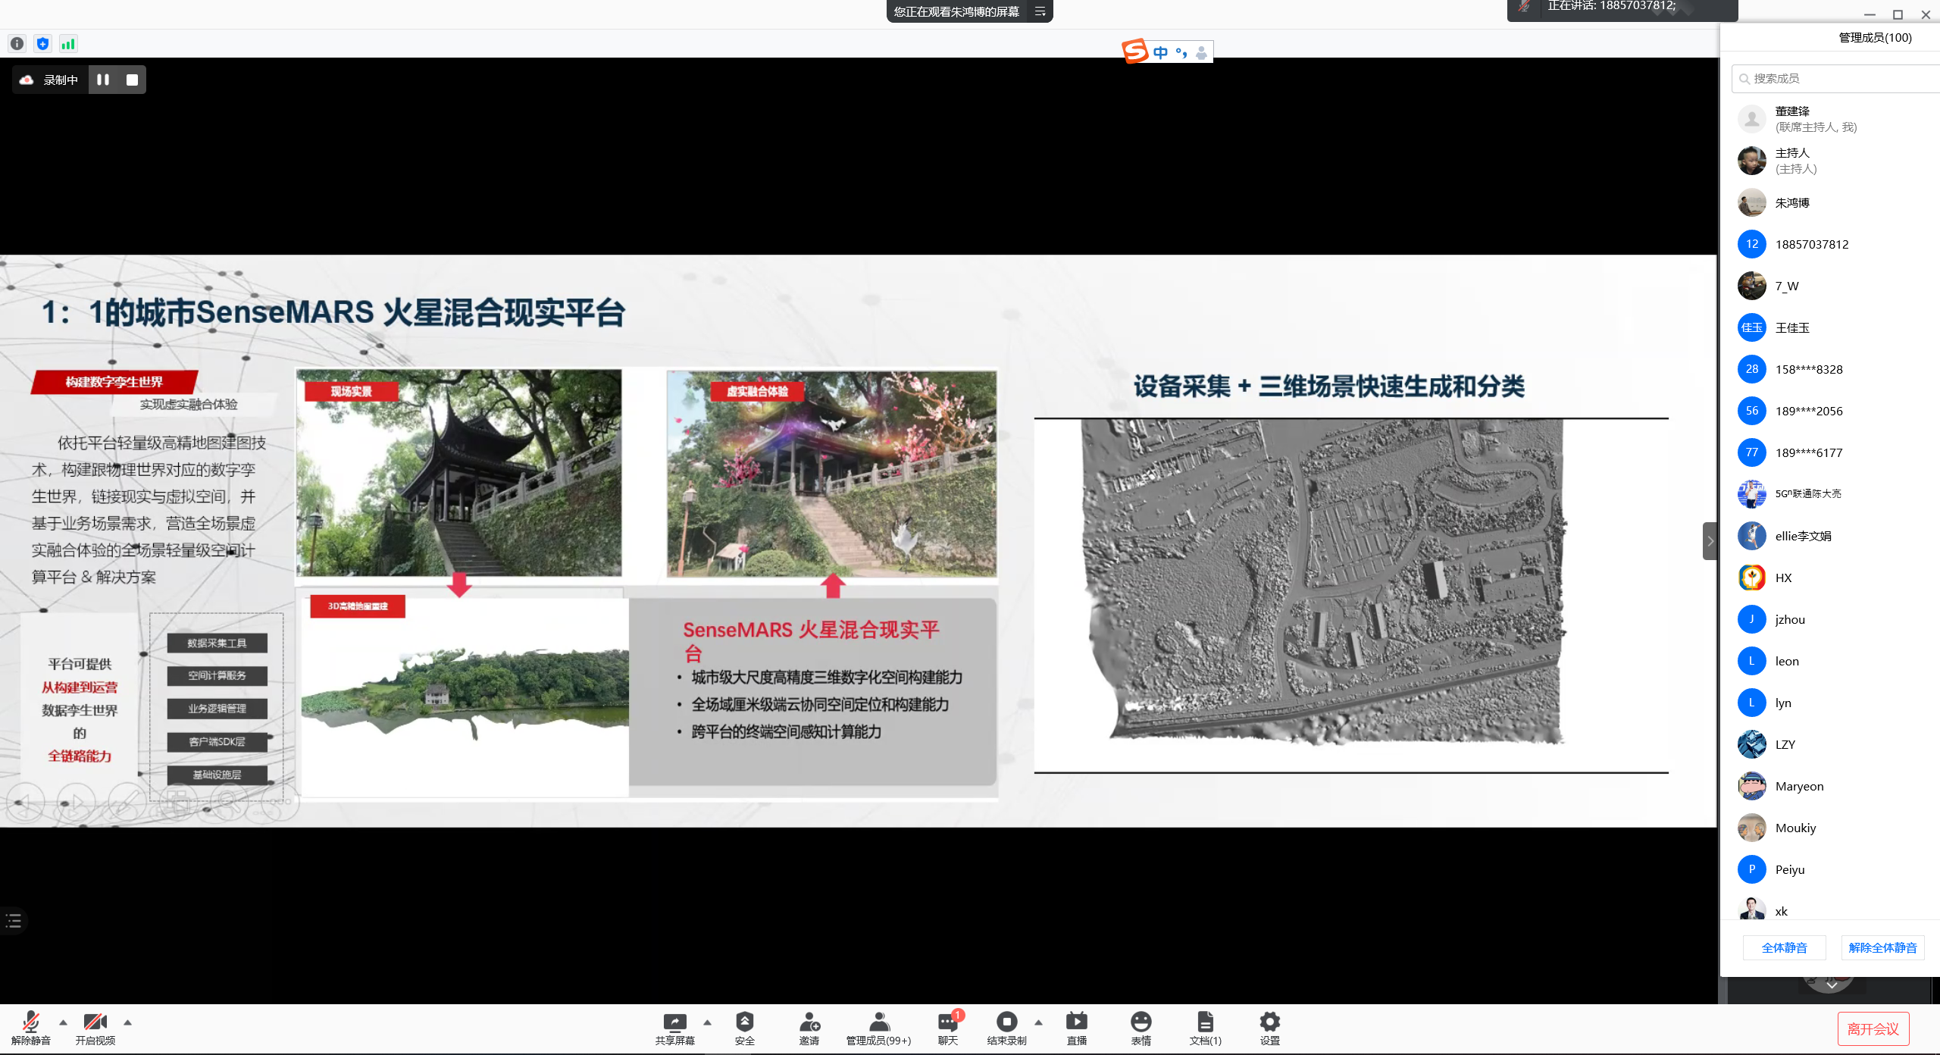Toggle Chinese input mode in Sogou bar

1160,52
